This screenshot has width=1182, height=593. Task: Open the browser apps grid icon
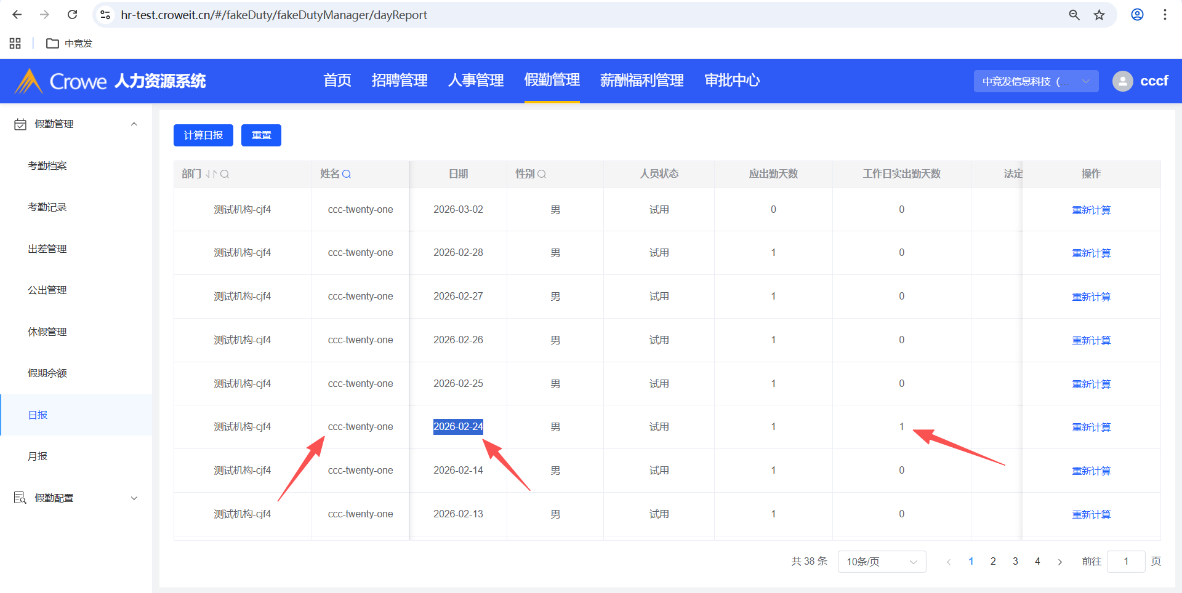point(15,43)
